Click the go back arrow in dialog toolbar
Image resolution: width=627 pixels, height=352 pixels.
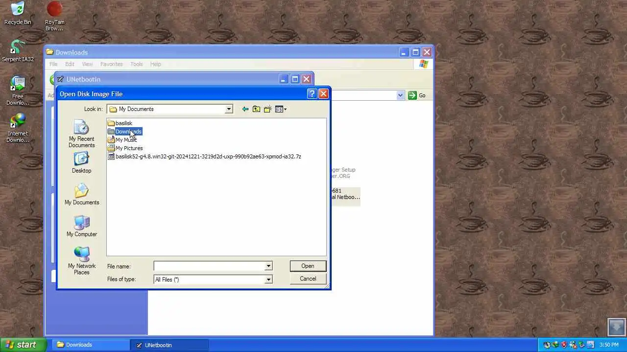pyautogui.click(x=245, y=109)
